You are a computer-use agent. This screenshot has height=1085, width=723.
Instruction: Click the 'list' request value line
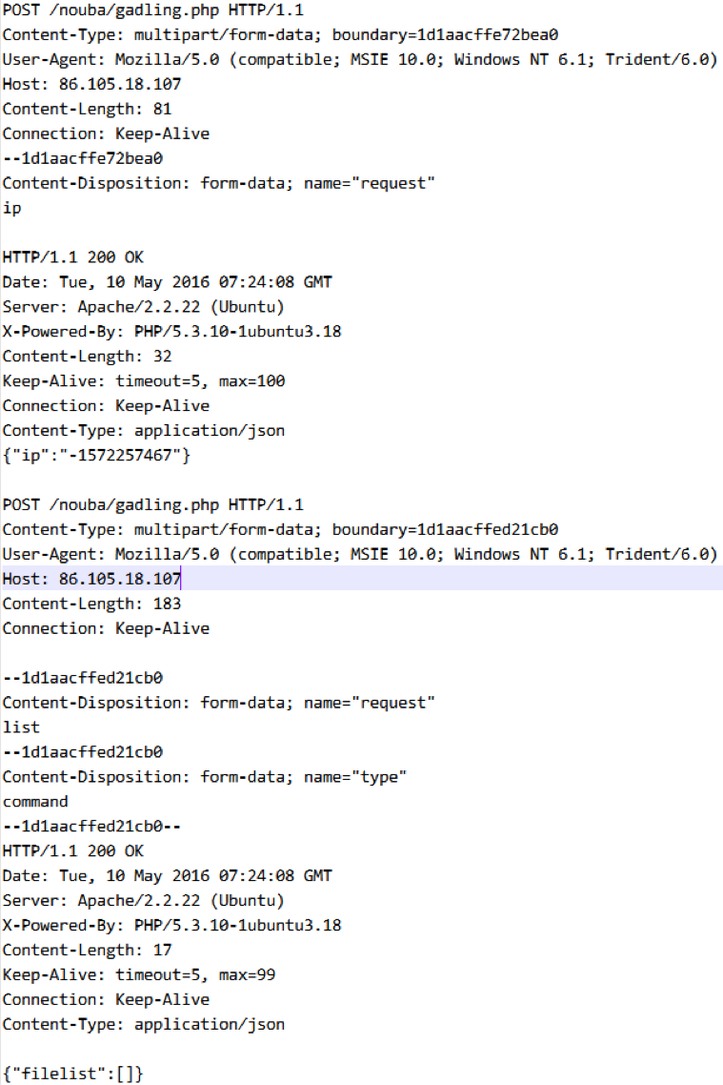point(21,727)
